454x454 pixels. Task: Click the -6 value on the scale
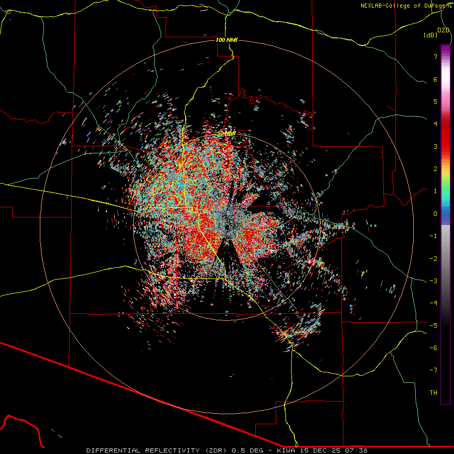click(x=433, y=348)
